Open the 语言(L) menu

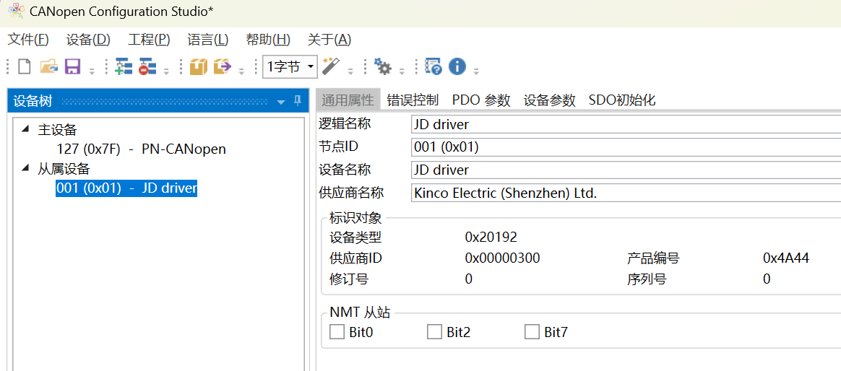click(207, 40)
